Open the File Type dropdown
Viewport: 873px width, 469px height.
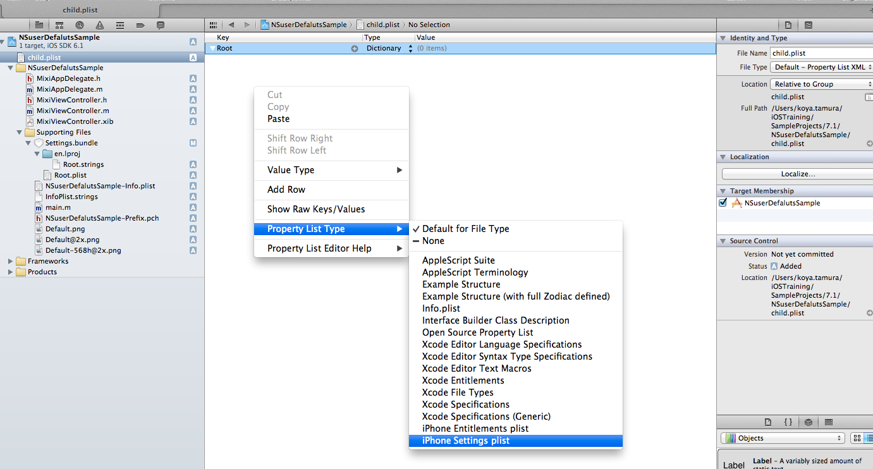[x=822, y=67]
